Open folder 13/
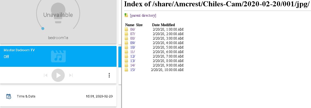The height and width of the screenshot is (108, 311). (x=133, y=61)
